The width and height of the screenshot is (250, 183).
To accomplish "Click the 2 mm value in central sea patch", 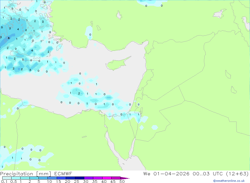I will (x=79, y=93).
